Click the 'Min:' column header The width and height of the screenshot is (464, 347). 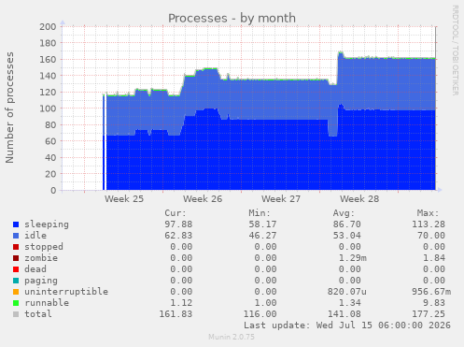tap(260, 213)
